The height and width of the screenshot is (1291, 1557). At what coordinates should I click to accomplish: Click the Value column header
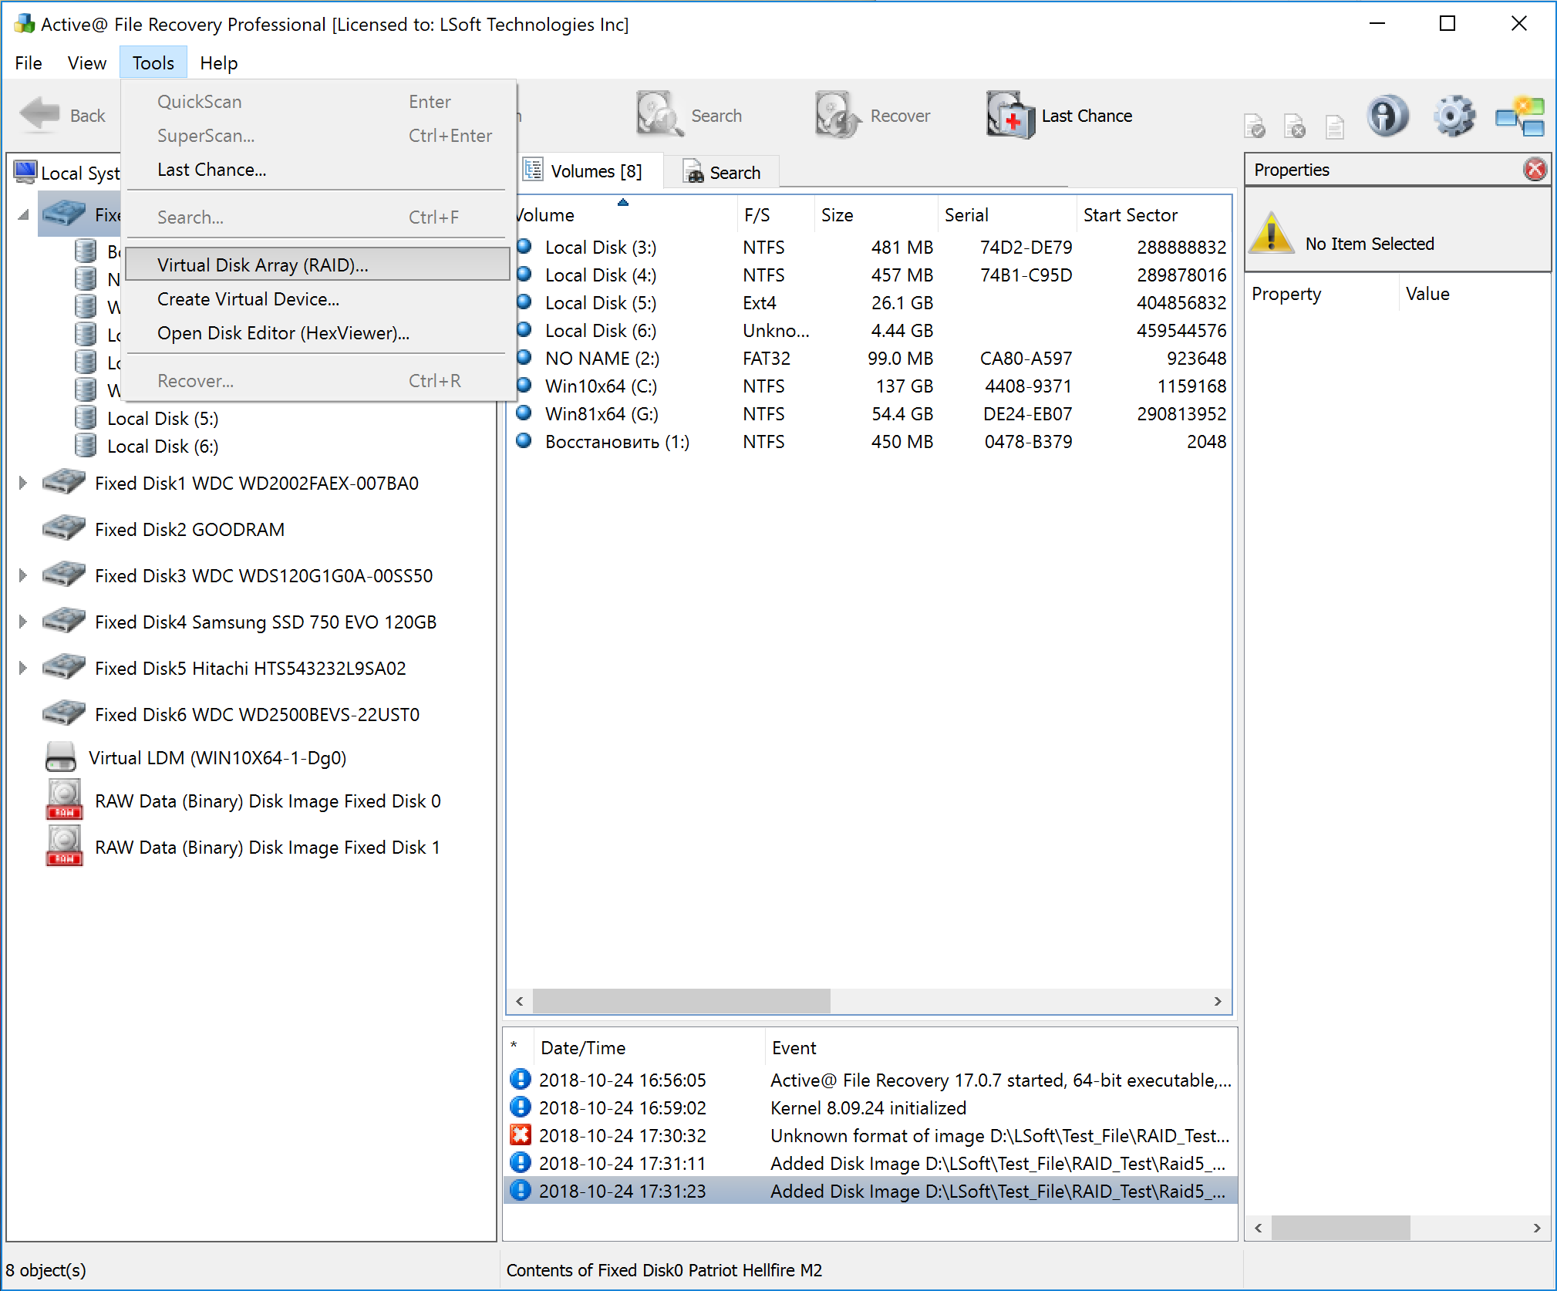pos(1473,294)
